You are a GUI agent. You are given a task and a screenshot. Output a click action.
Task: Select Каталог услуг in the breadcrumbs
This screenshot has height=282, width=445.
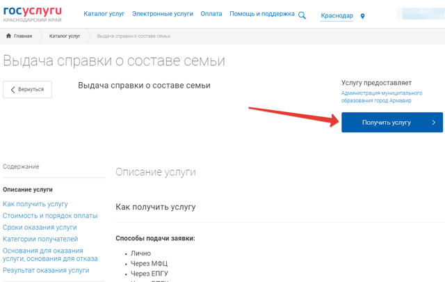coord(65,36)
